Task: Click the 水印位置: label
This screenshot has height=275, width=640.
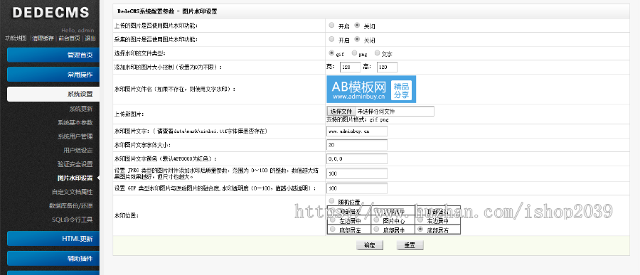Action: tap(126, 215)
